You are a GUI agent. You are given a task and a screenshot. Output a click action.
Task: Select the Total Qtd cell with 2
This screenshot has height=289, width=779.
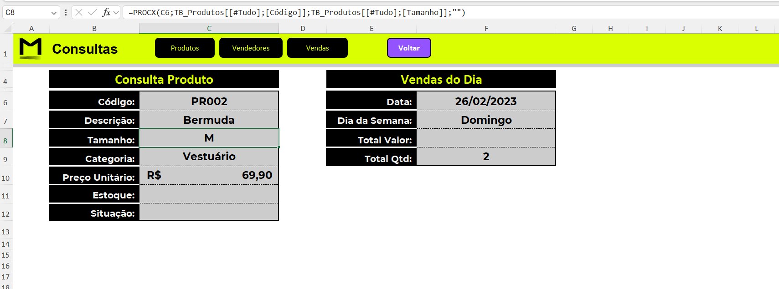(x=486, y=157)
